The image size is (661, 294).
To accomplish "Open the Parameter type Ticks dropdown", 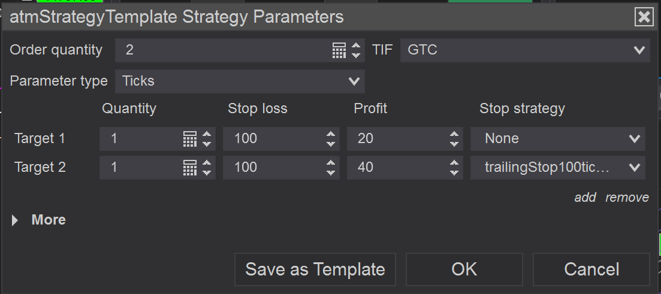I will [x=240, y=81].
